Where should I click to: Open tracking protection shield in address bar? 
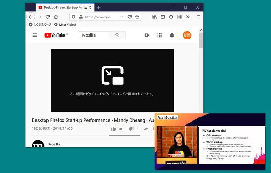pos(73,17)
